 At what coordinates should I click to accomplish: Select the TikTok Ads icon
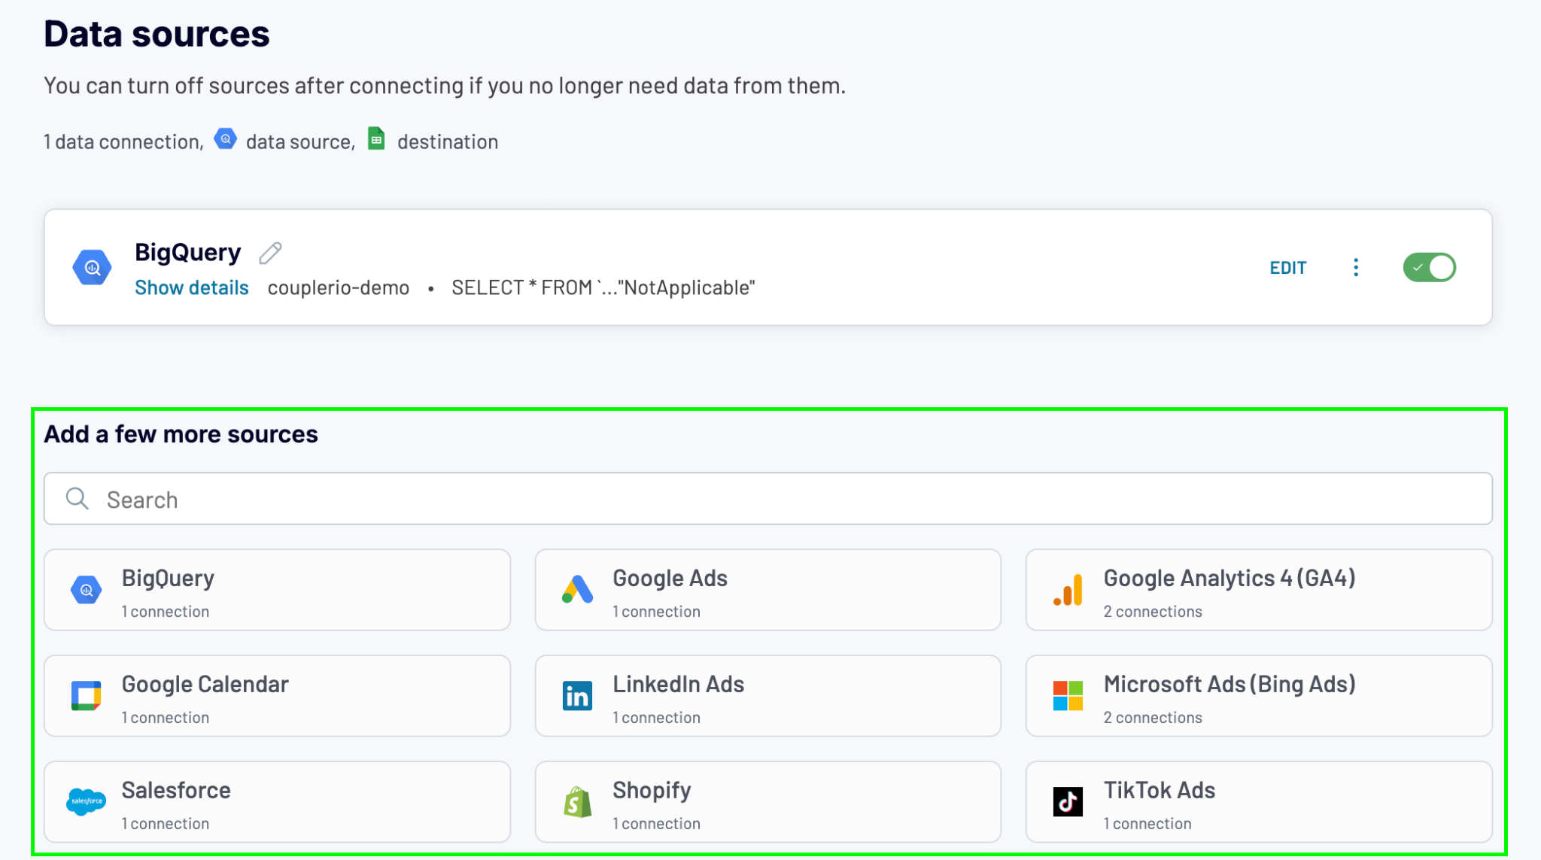pyautogui.click(x=1067, y=801)
